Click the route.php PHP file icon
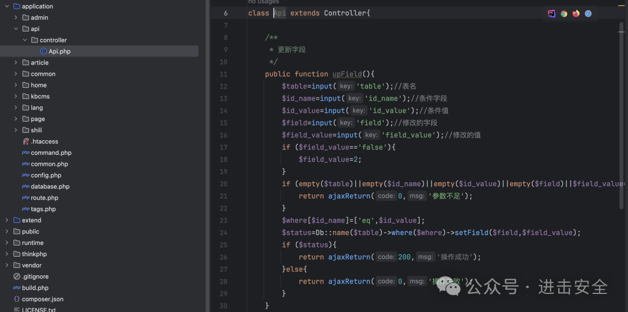 26,197
